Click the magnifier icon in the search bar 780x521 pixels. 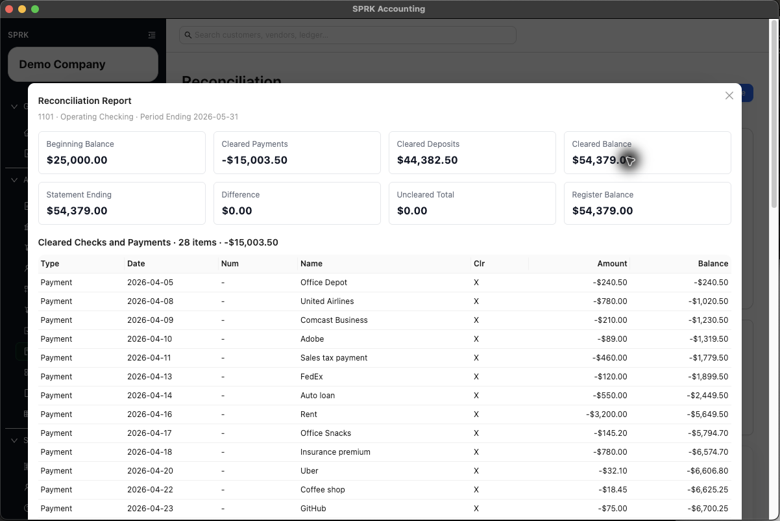click(x=188, y=35)
